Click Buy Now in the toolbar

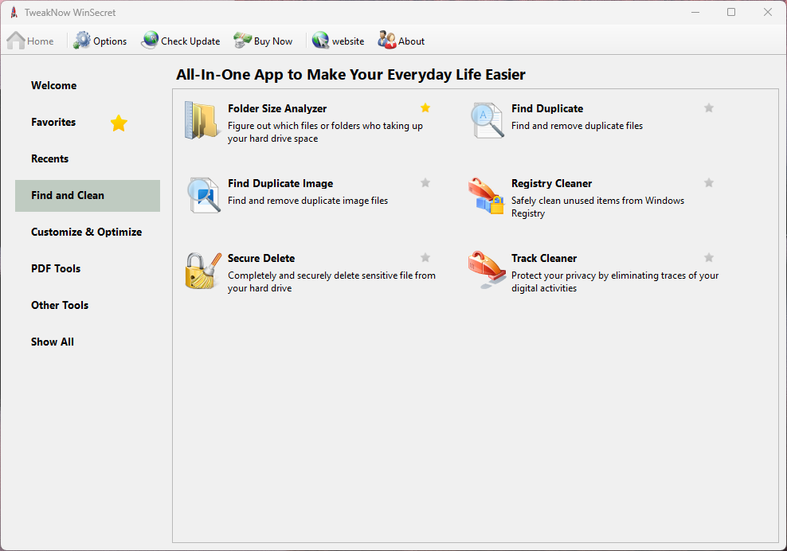[x=264, y=41]
